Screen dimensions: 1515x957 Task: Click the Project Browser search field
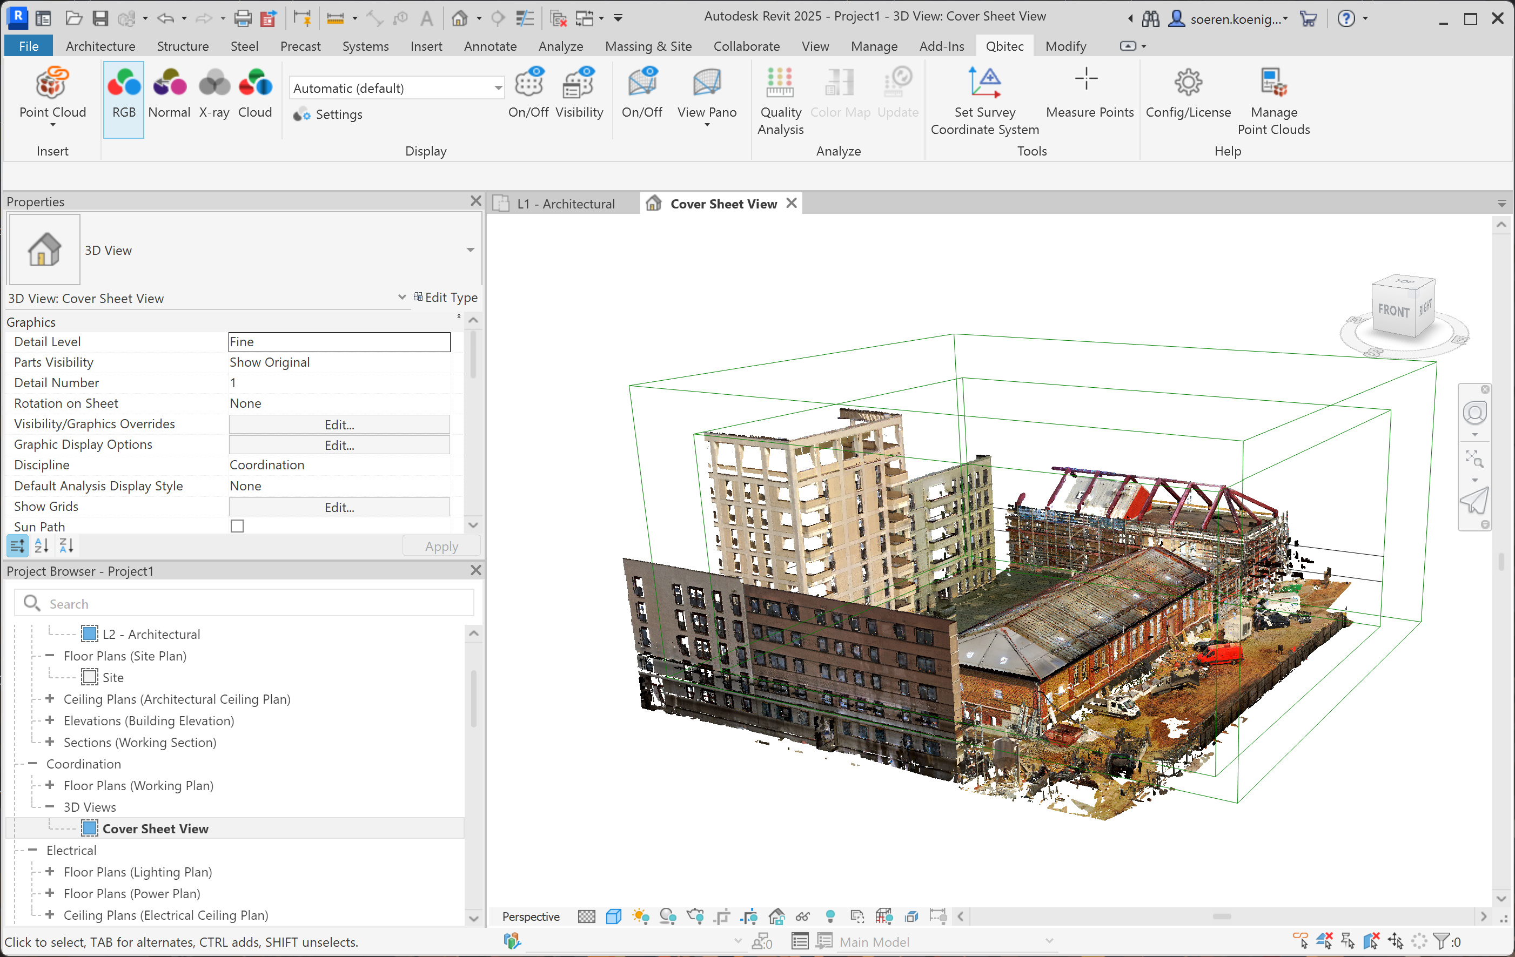coord(252,603)
